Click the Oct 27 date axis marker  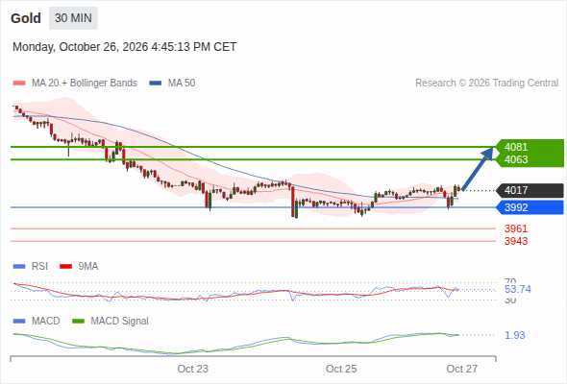(462, 369)
